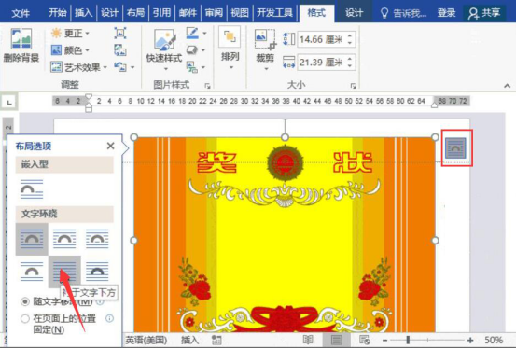Viewport: 516px width, 349px height.
Task: Switch to the Review (审阅) tab
Action: (x=214, y=13)
